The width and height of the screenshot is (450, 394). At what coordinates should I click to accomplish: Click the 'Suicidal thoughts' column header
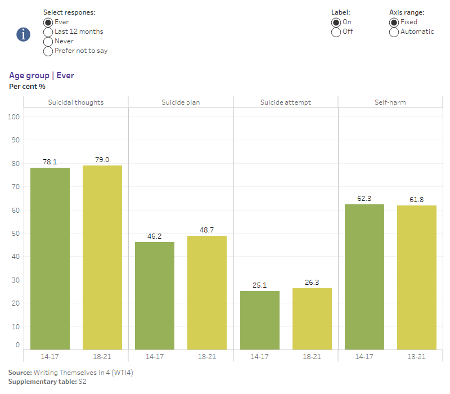point(75,102)
